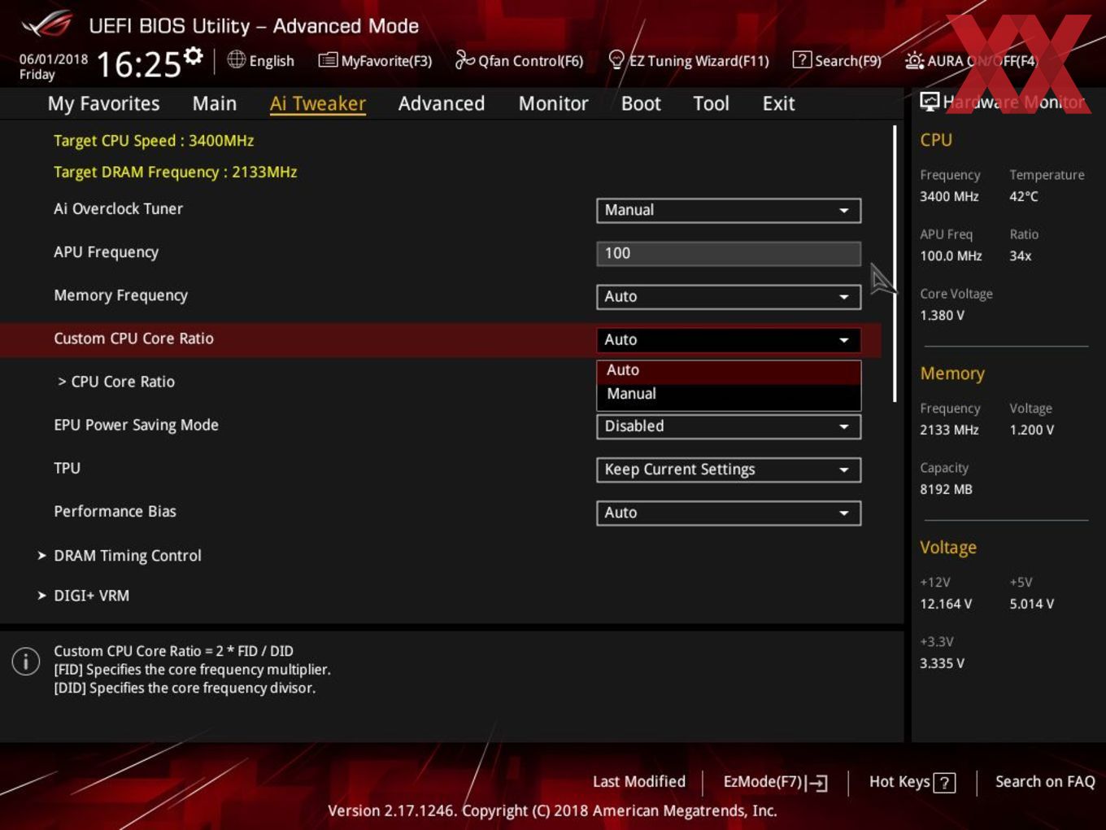Click the Search question mark icon
The height and width of the screenshot is (830, 1106).
click(802, 60)
